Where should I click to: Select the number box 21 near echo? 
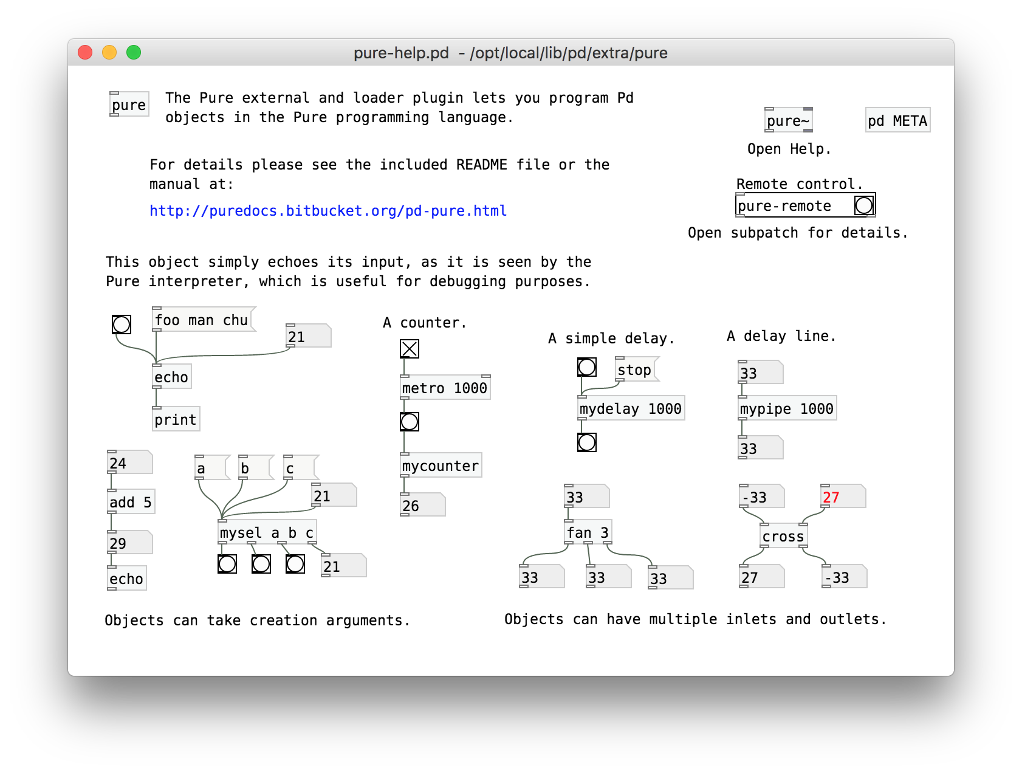[x=309, y=337]
